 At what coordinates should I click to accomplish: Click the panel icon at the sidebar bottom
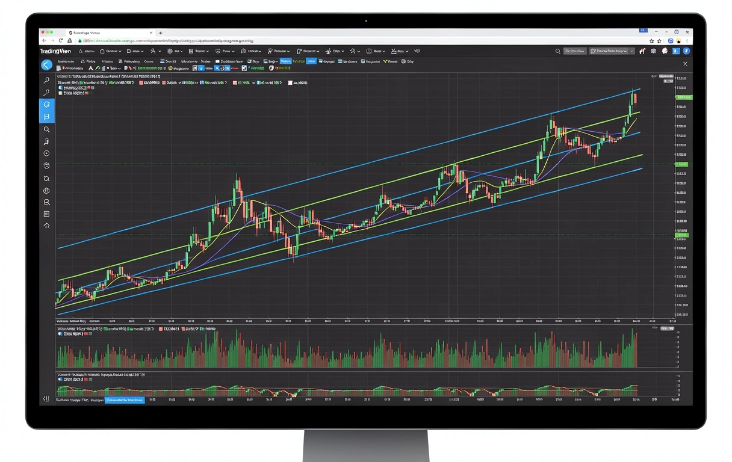click(x=46, y=398)
